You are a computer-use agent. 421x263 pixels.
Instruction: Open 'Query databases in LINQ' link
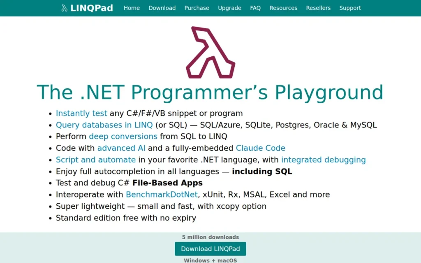[x=104, y=125]
